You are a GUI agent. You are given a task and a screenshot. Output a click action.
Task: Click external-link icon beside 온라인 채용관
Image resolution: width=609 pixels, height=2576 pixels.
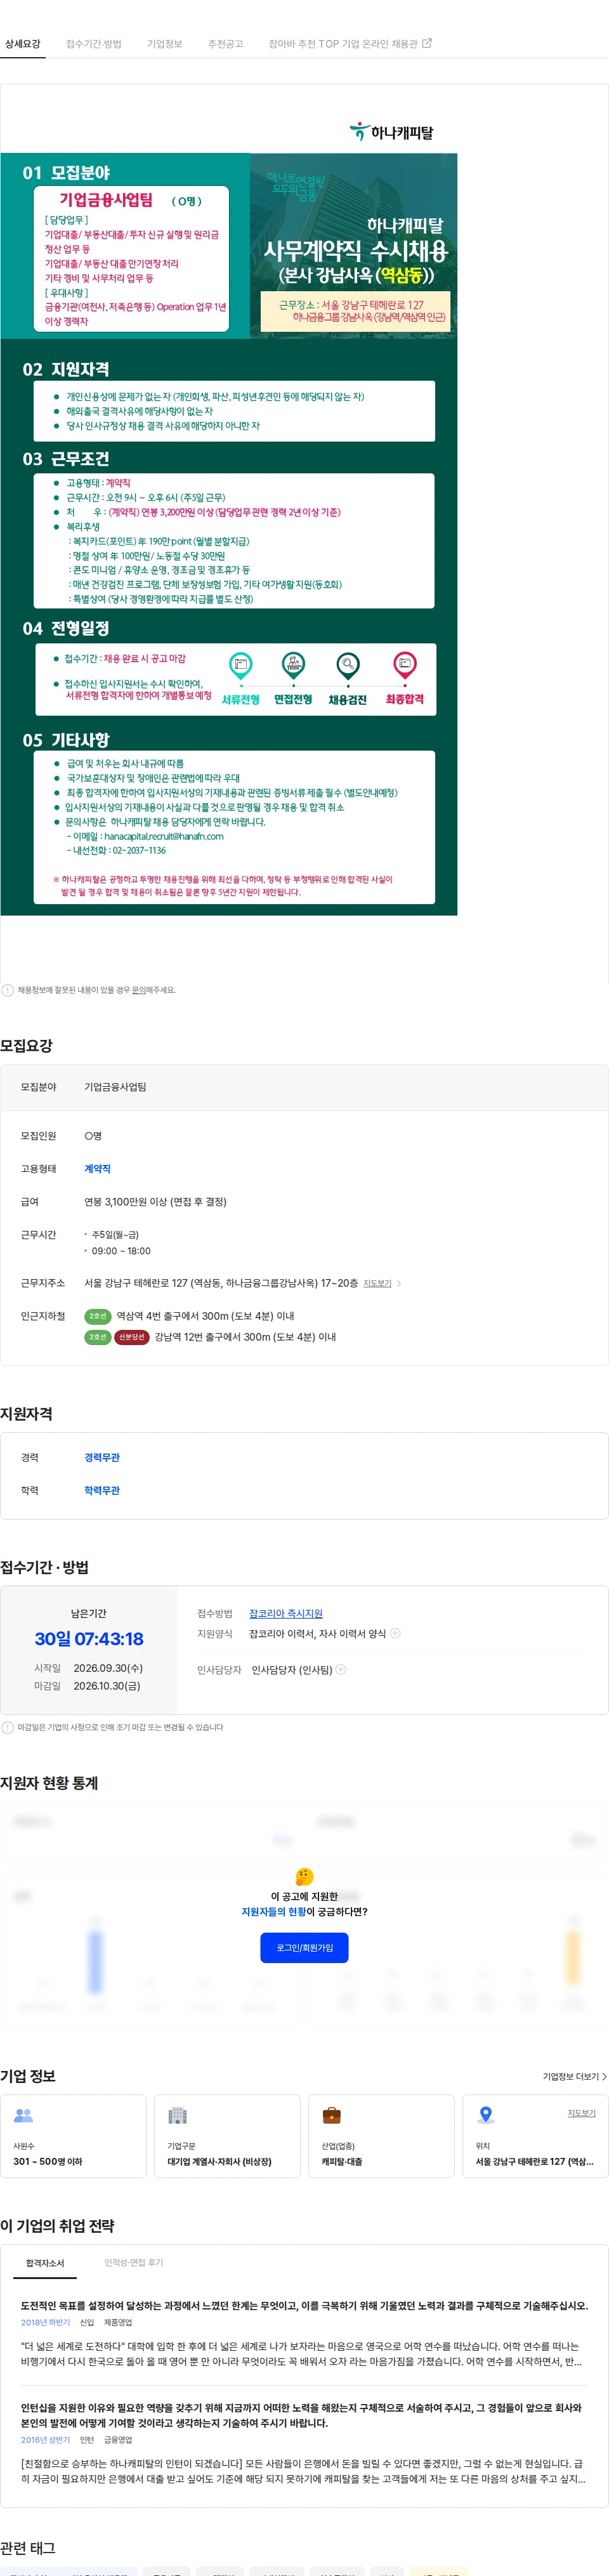coord(428,43)
